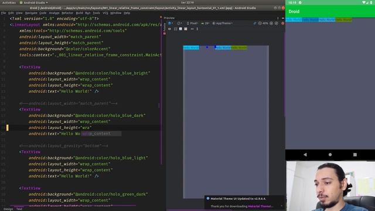Open the Tools menu
The width and height of the screenshot is (375, 211).
pos(96,13)
